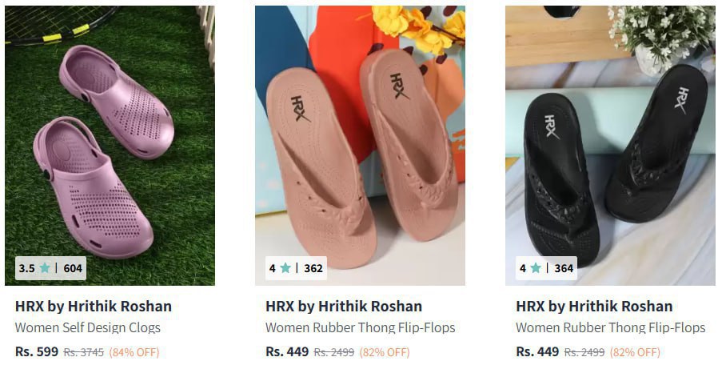Select the Women Self Design Clogs title
The width and height of the screenshot is (718, 365).
(88, 328)
